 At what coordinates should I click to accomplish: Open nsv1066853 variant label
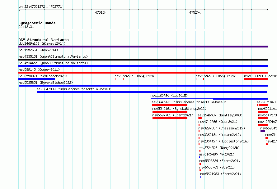(x=261, y=76)
